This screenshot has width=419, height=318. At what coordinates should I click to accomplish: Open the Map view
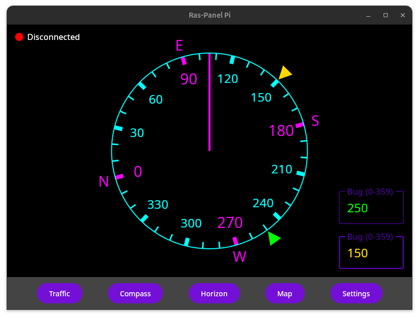[284, 294]
